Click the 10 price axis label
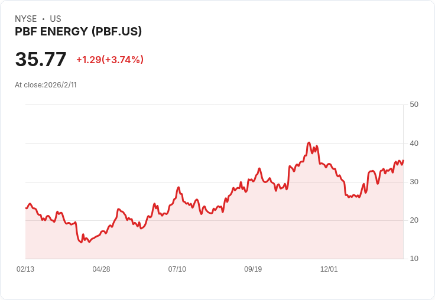This screenshot has height=300, width=435. (x=414, y=259)
